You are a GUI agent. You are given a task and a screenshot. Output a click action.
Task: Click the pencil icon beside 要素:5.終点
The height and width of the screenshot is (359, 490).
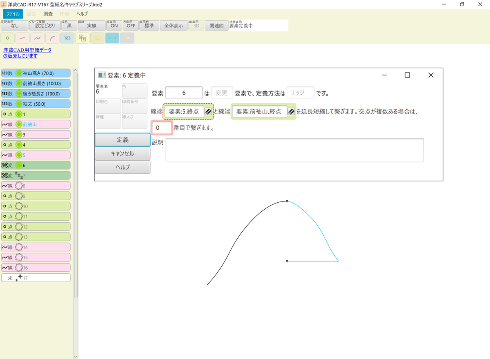coord(209,111)
